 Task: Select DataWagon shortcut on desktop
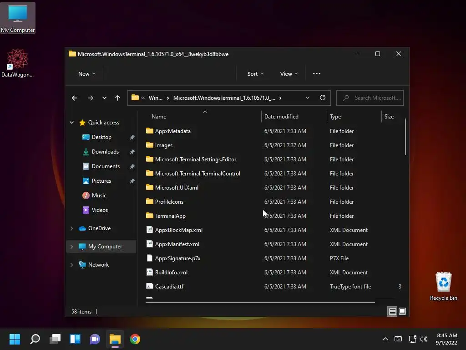pos(18,63)
